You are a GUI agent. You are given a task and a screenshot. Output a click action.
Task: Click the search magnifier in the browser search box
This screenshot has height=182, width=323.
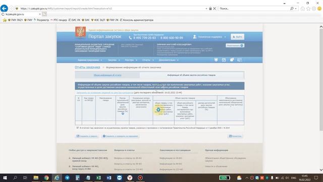point(292,9)
